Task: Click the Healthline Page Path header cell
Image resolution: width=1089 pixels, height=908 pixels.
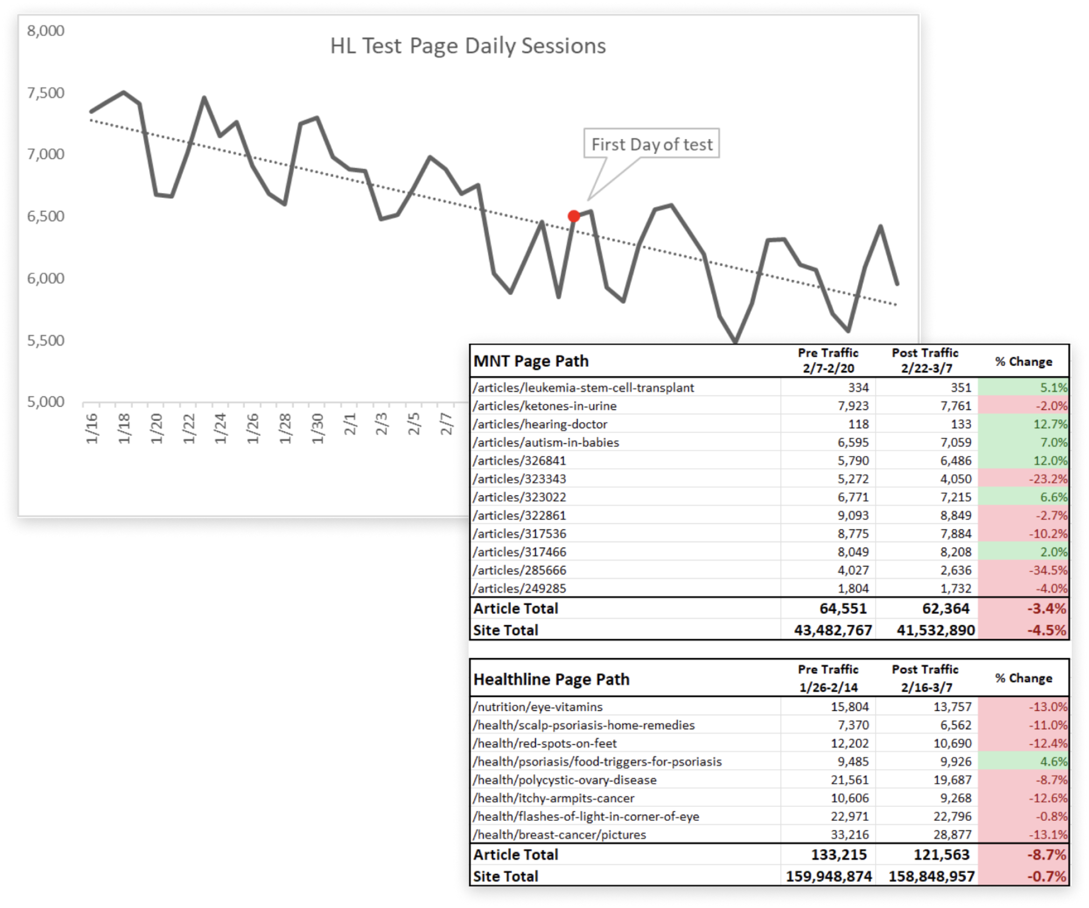Action: pos(551,679)
